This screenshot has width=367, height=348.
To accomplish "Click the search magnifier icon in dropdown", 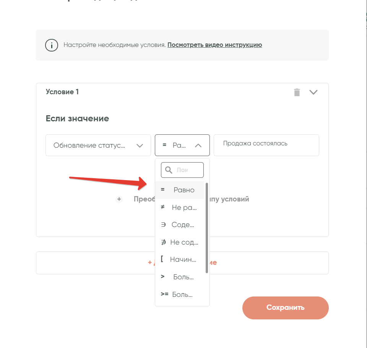I will (x=169, y=170).
